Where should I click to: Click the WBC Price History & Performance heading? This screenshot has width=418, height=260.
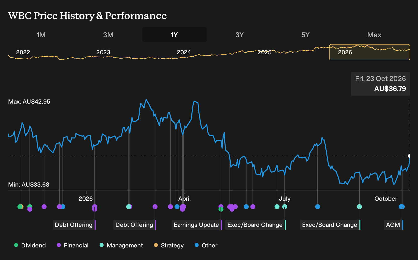click(x=88, y=16)
